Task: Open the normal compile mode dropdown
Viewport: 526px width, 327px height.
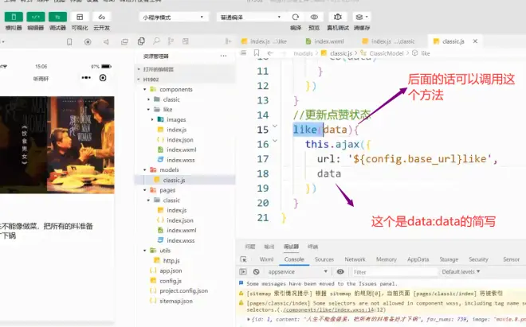Action: pyautogui.click(x=251, y=17)
